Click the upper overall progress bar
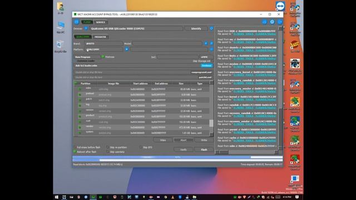 click(x=177, y=157)
